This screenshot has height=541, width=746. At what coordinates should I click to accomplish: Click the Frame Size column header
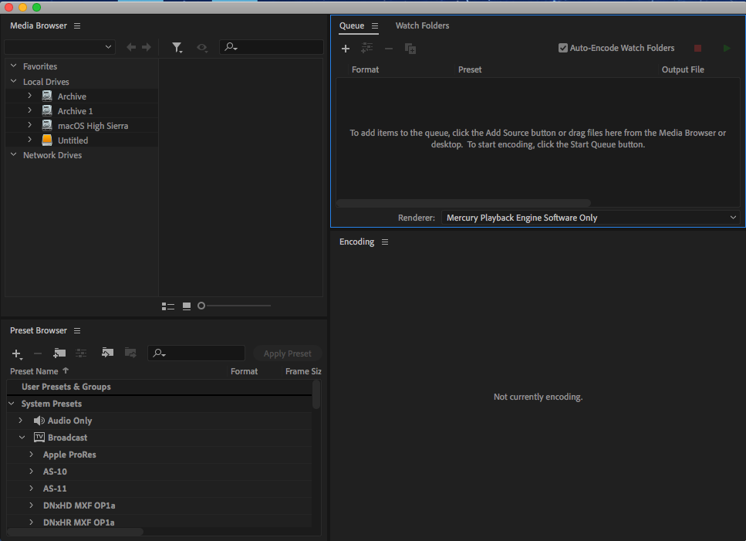coord(303,371)
